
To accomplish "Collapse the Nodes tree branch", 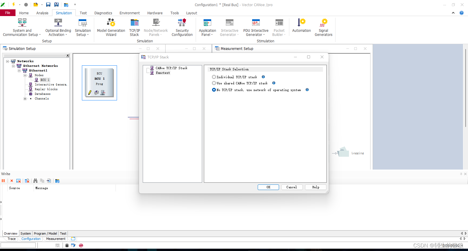I will coord(25,75).
